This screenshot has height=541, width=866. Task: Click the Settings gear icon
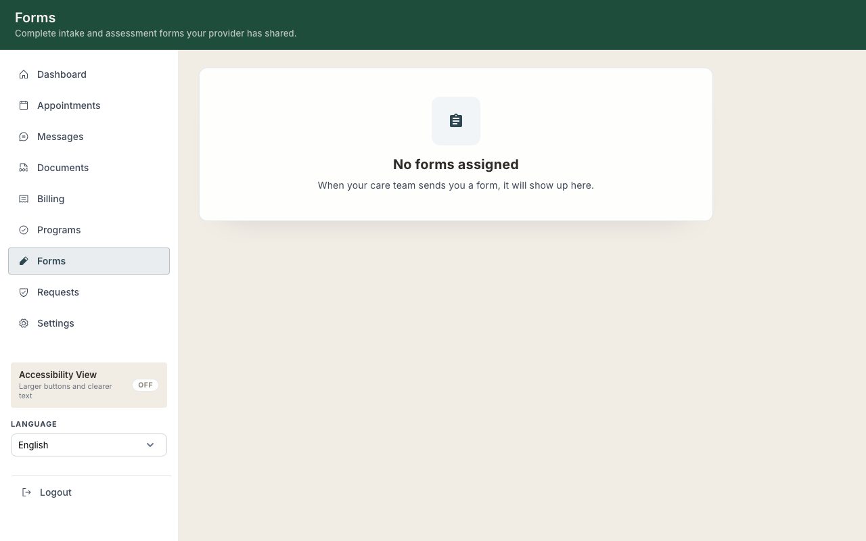(x=24, y=323)
